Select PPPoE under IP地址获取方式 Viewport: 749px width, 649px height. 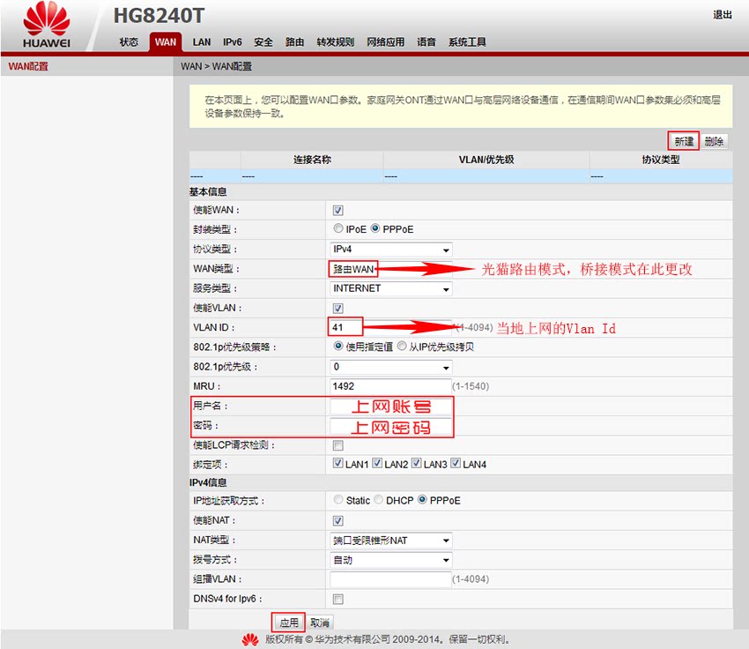point(422,499)
